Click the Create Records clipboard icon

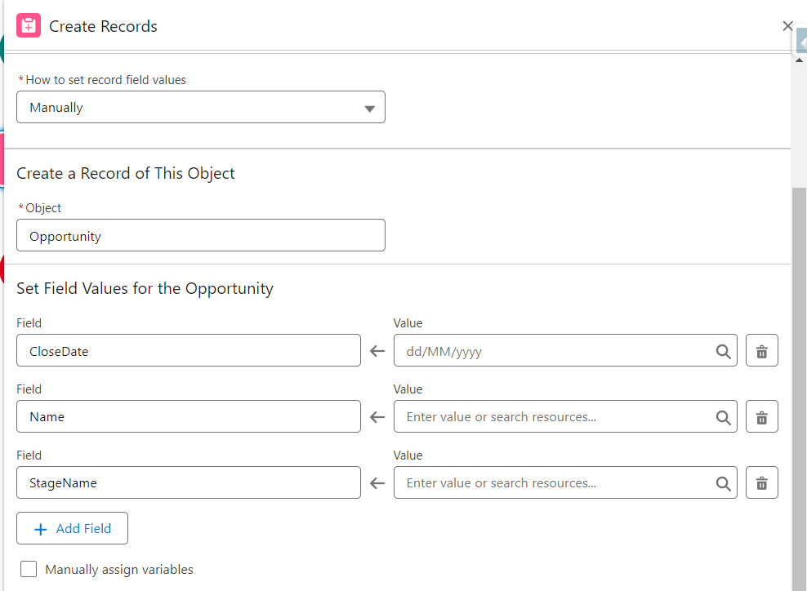tap(29, 25)
